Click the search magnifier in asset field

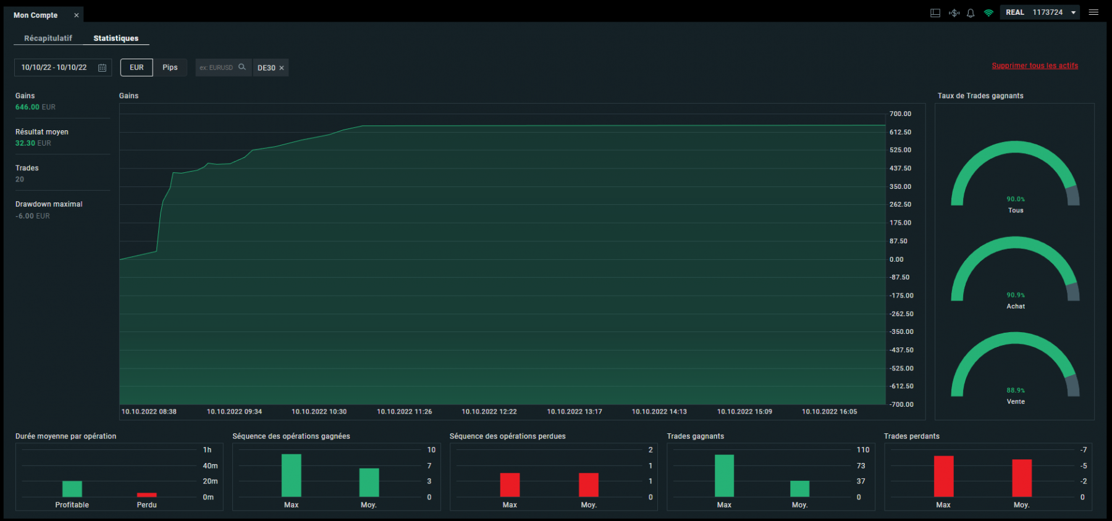coord(242,67)
